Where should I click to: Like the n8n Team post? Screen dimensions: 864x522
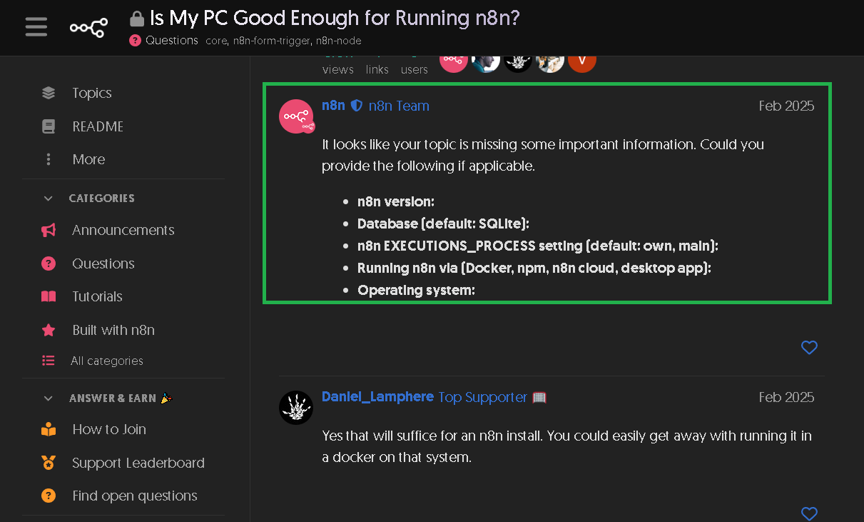(809, 348)
